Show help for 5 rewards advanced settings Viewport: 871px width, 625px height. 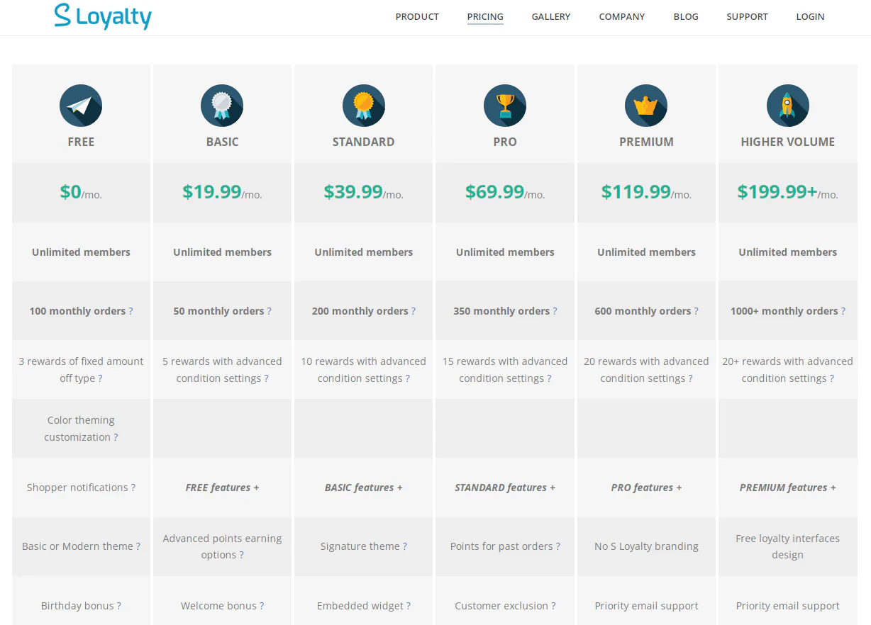[266, 378]
